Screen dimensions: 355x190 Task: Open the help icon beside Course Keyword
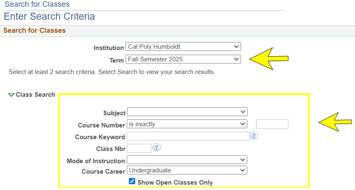(254, 136)
